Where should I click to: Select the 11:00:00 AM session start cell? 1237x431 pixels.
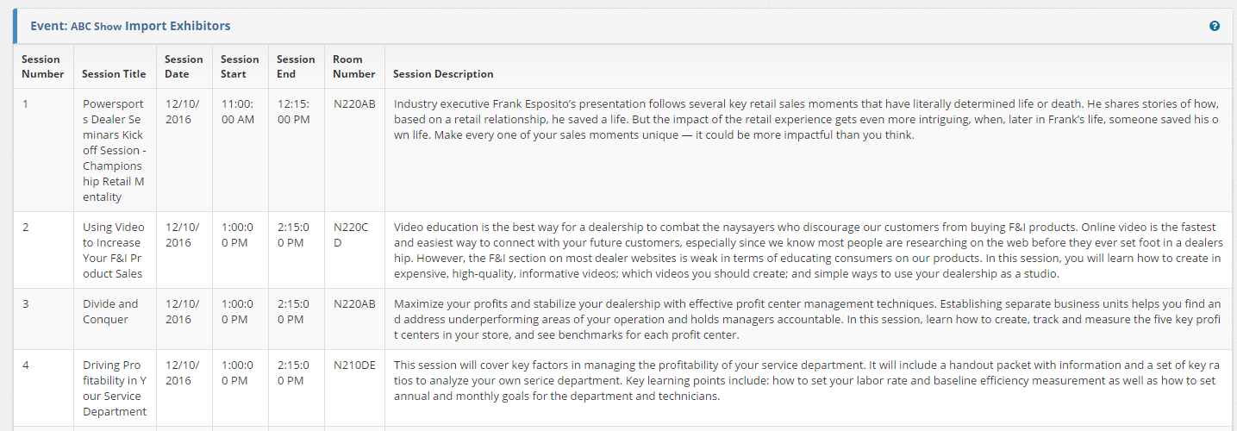(238, 111)
